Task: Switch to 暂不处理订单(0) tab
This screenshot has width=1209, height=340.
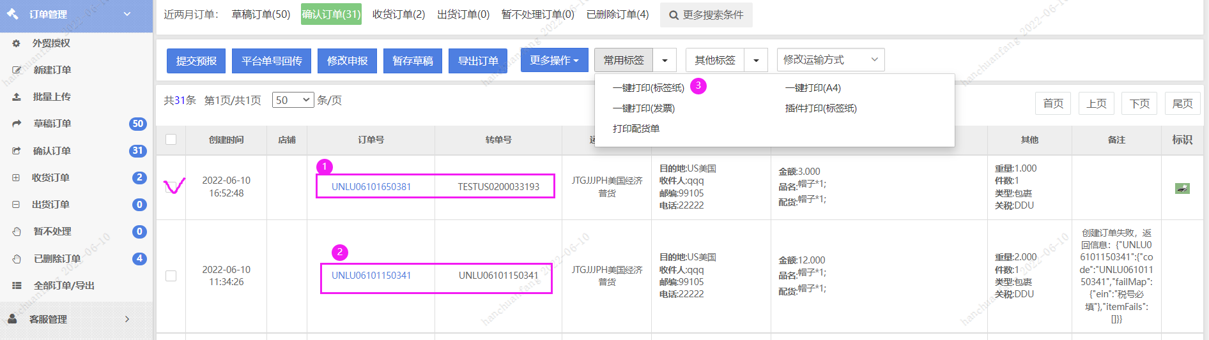Action: [538, 14]
